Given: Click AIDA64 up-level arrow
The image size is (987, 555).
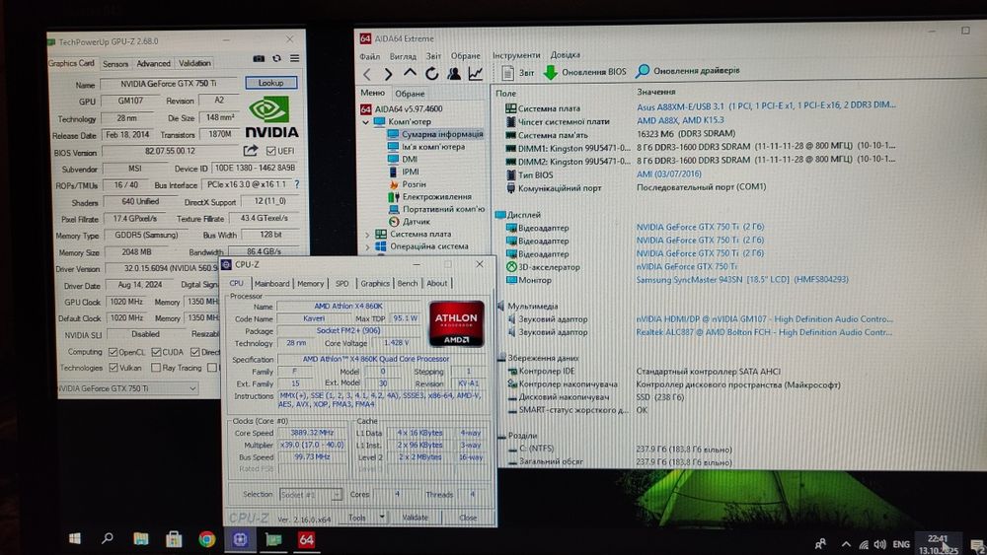Looking at the screenshot, I should [410, 74].
